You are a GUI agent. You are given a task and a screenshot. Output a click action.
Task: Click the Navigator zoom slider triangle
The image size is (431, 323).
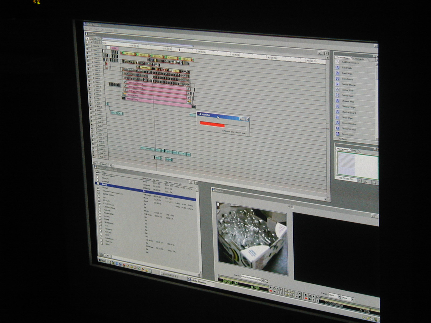(365, 181)
